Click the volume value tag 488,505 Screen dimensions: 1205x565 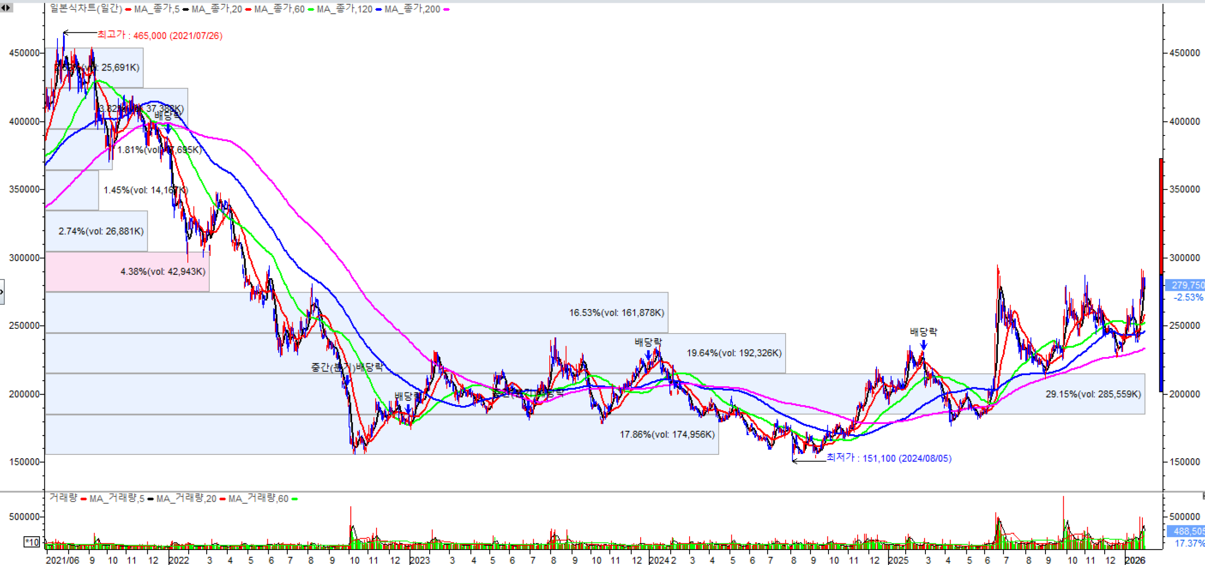1187,531
